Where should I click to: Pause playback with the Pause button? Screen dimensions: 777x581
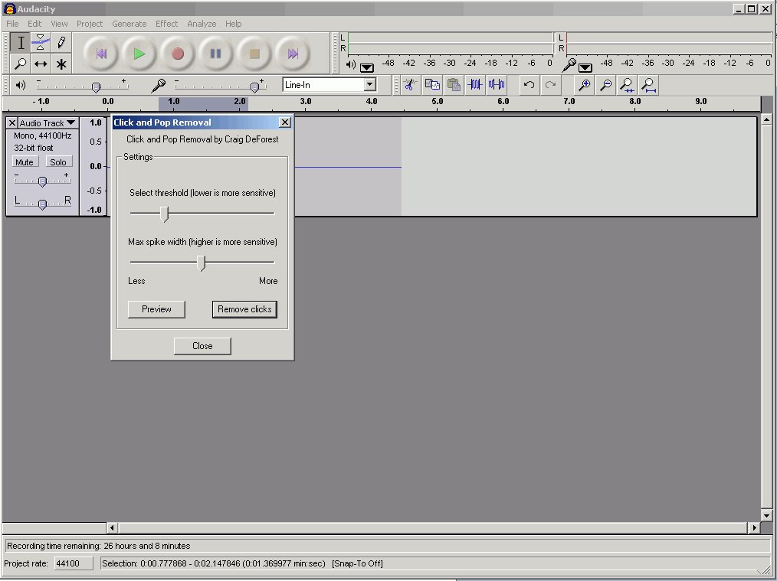click(215, 54)
